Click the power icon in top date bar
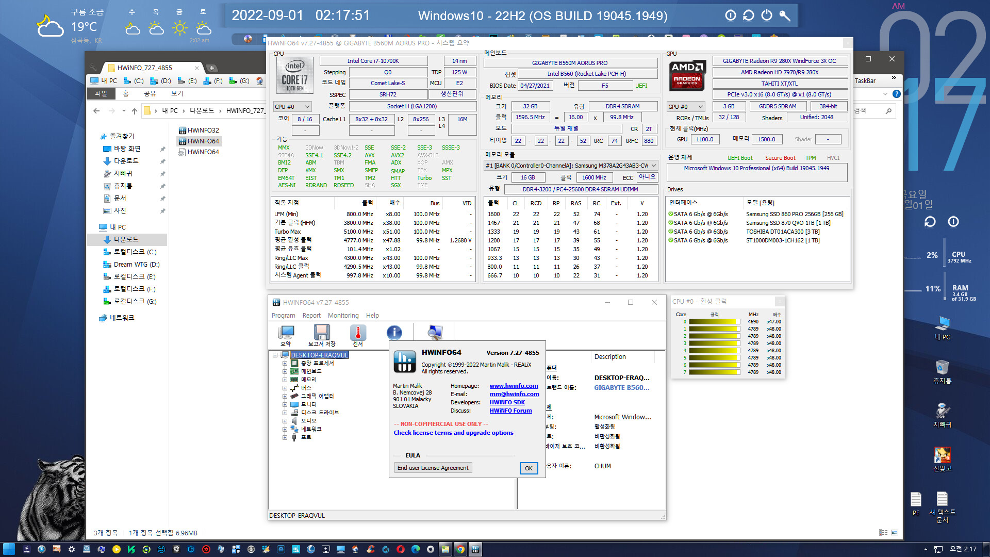 click(x=767, y=15)
